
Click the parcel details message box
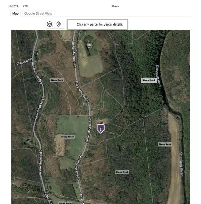[x=98, y=24]
